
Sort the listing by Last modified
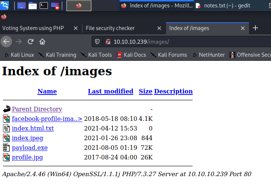click(110, 91)
